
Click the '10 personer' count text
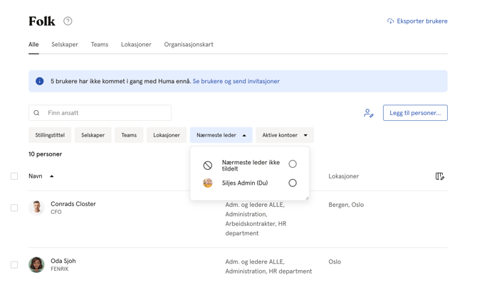click(46, 154)
